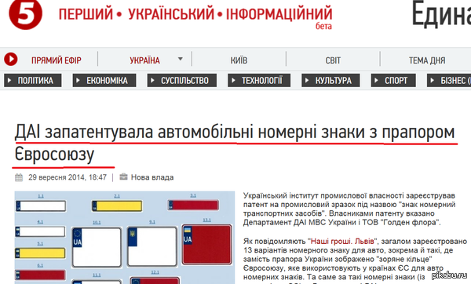
Task: Start the live stream play icon
Action: pos(11,59)
